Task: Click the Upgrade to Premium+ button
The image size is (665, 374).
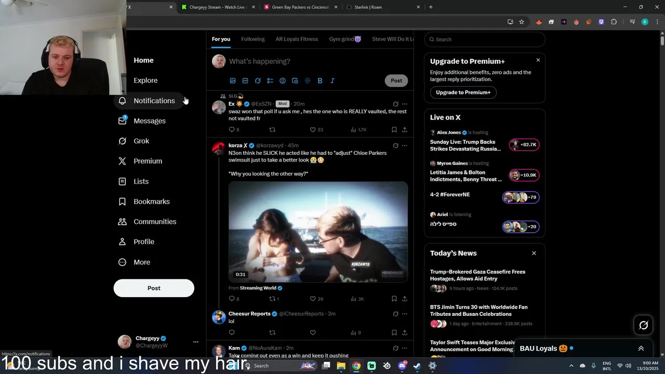Action: tap(463, 92)
